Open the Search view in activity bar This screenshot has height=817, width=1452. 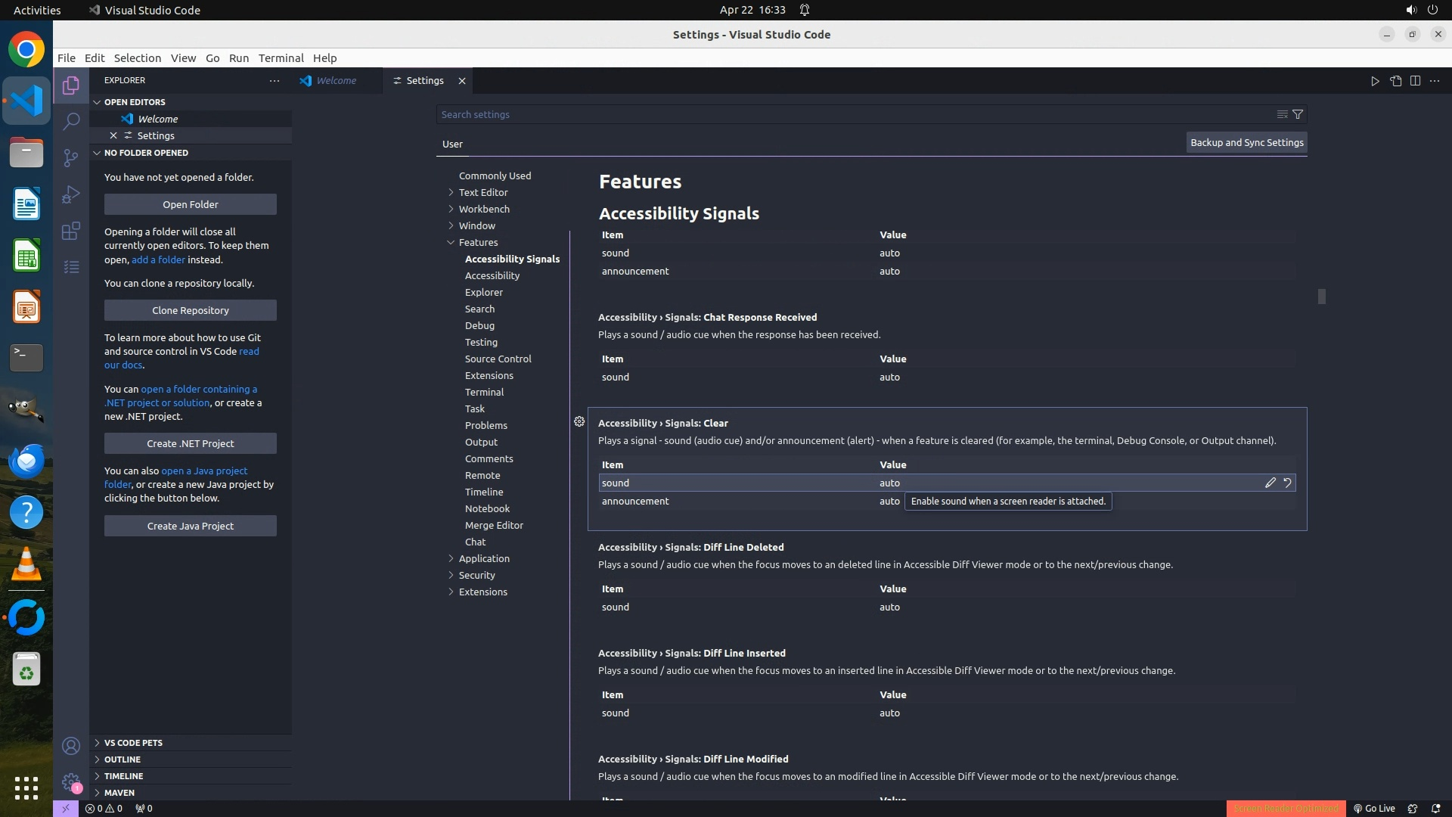tap(71, 121)
